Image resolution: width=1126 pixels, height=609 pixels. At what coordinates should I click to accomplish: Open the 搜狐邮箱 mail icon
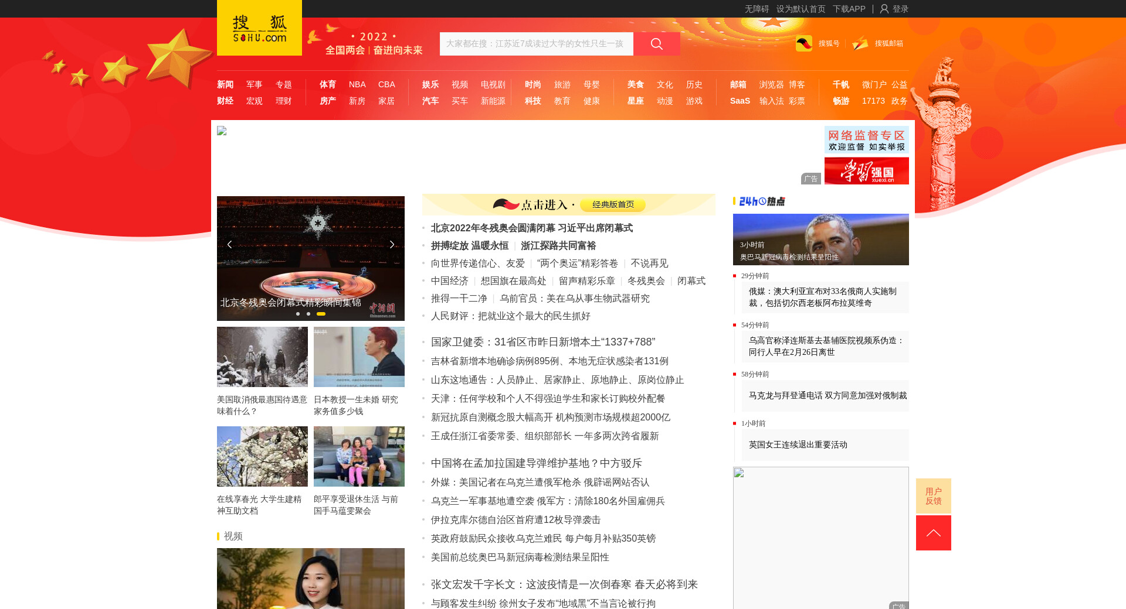tap(860, 43)
